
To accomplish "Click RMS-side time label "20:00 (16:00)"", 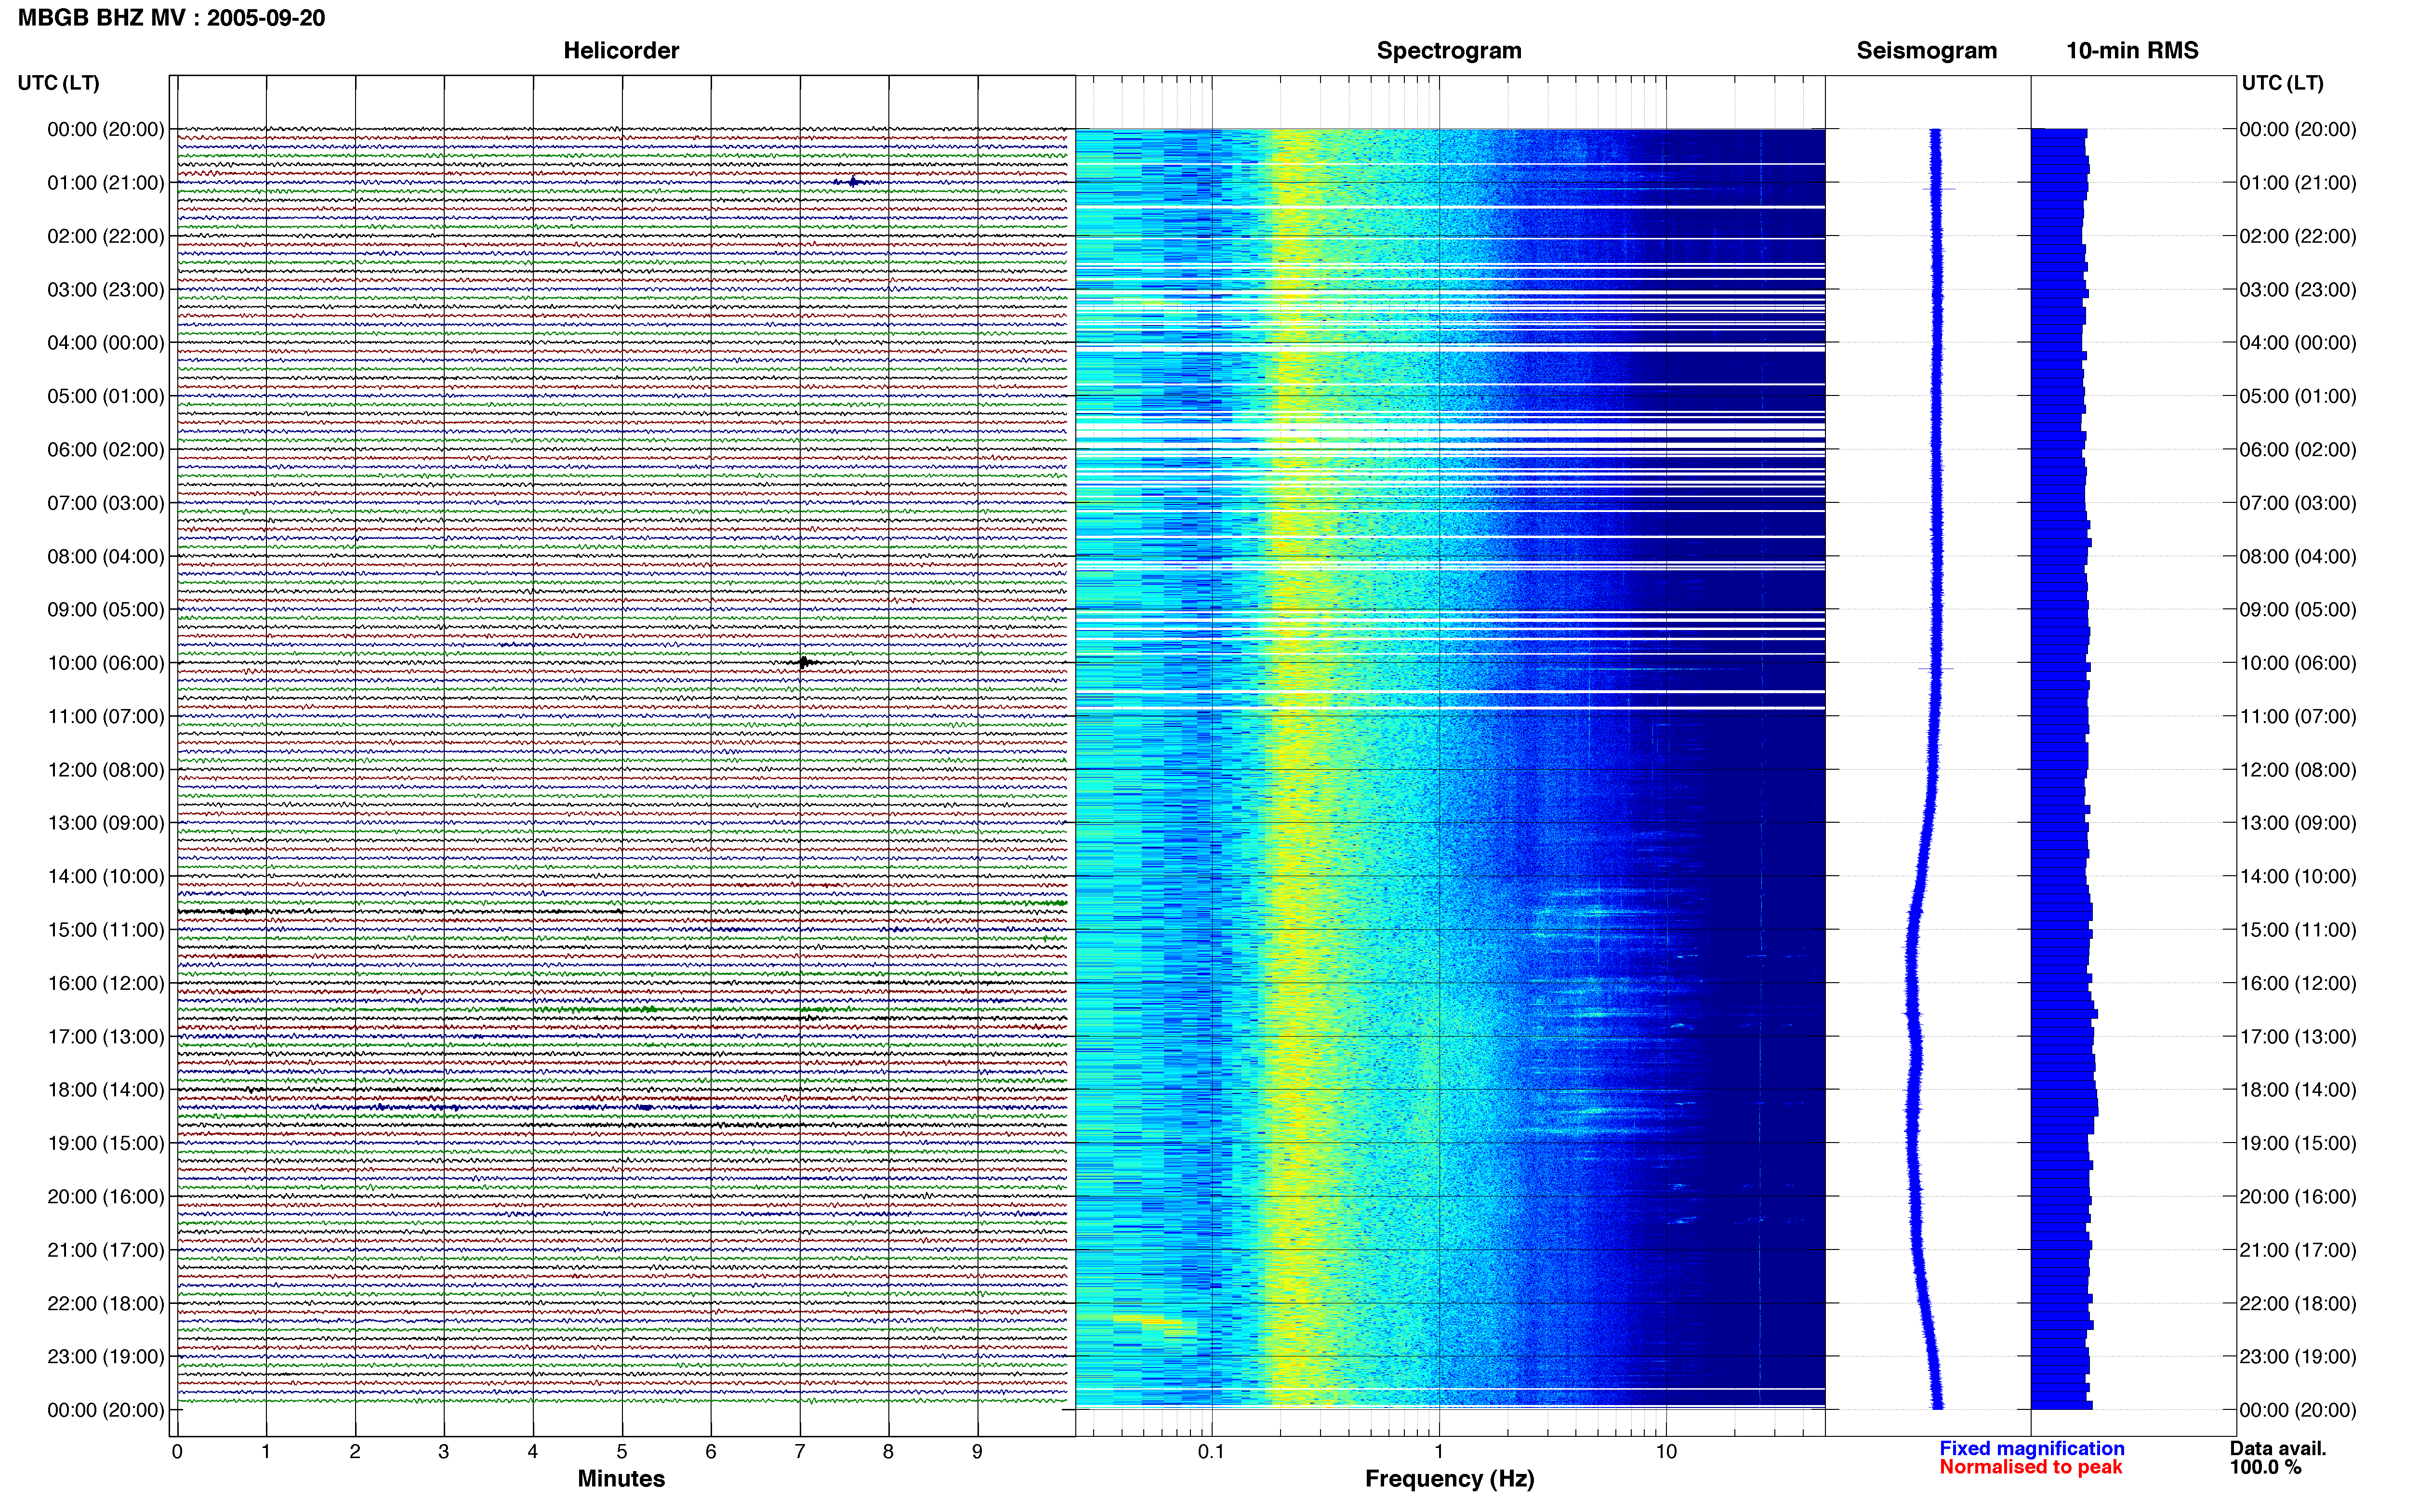I will [2298, 1197].
